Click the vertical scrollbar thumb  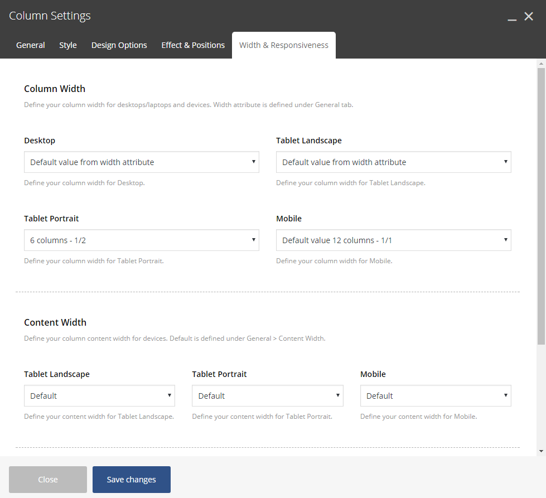tap(541, 206)
